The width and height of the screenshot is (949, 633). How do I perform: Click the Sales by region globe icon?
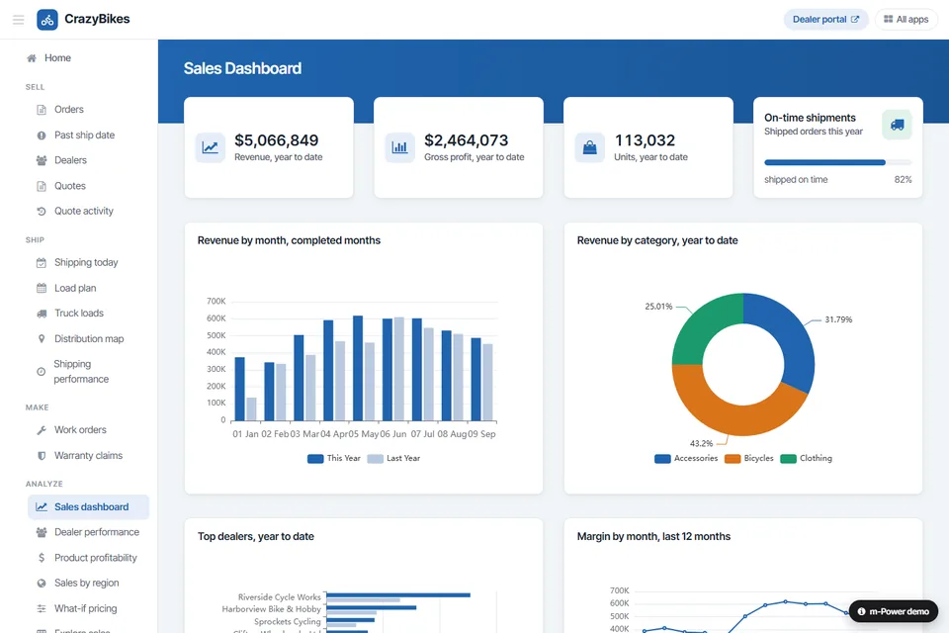pyautogui.click(x=42, y=584)
